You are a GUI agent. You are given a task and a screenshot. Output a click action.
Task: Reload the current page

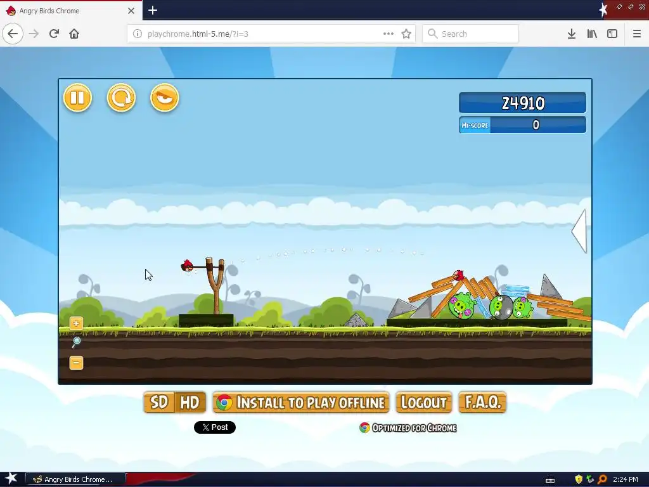coord(54,34)
